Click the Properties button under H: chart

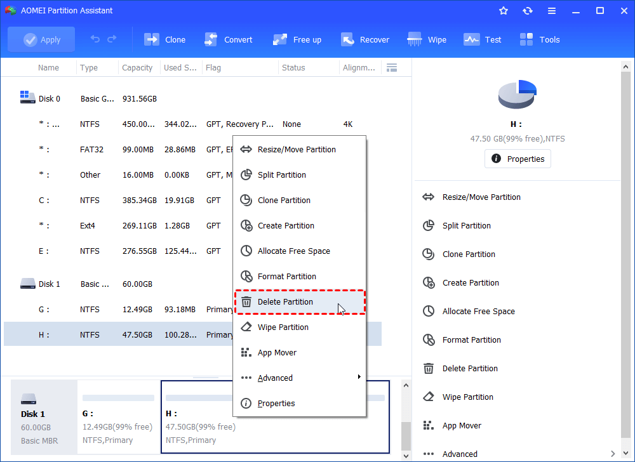pos(518,159)
